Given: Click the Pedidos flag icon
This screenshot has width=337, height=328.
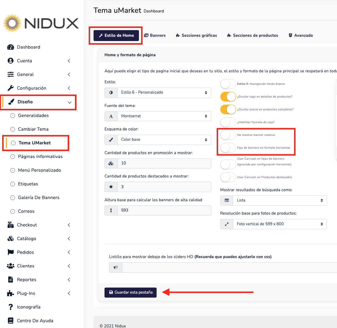Looking at the screenshot, I should 11,252.
